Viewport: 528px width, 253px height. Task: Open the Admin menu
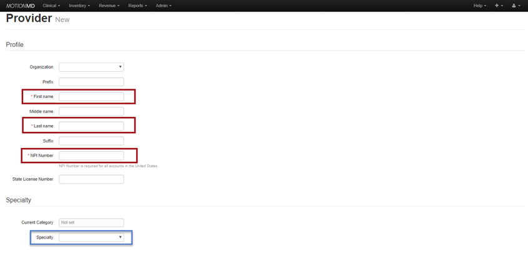pos(163,6)
